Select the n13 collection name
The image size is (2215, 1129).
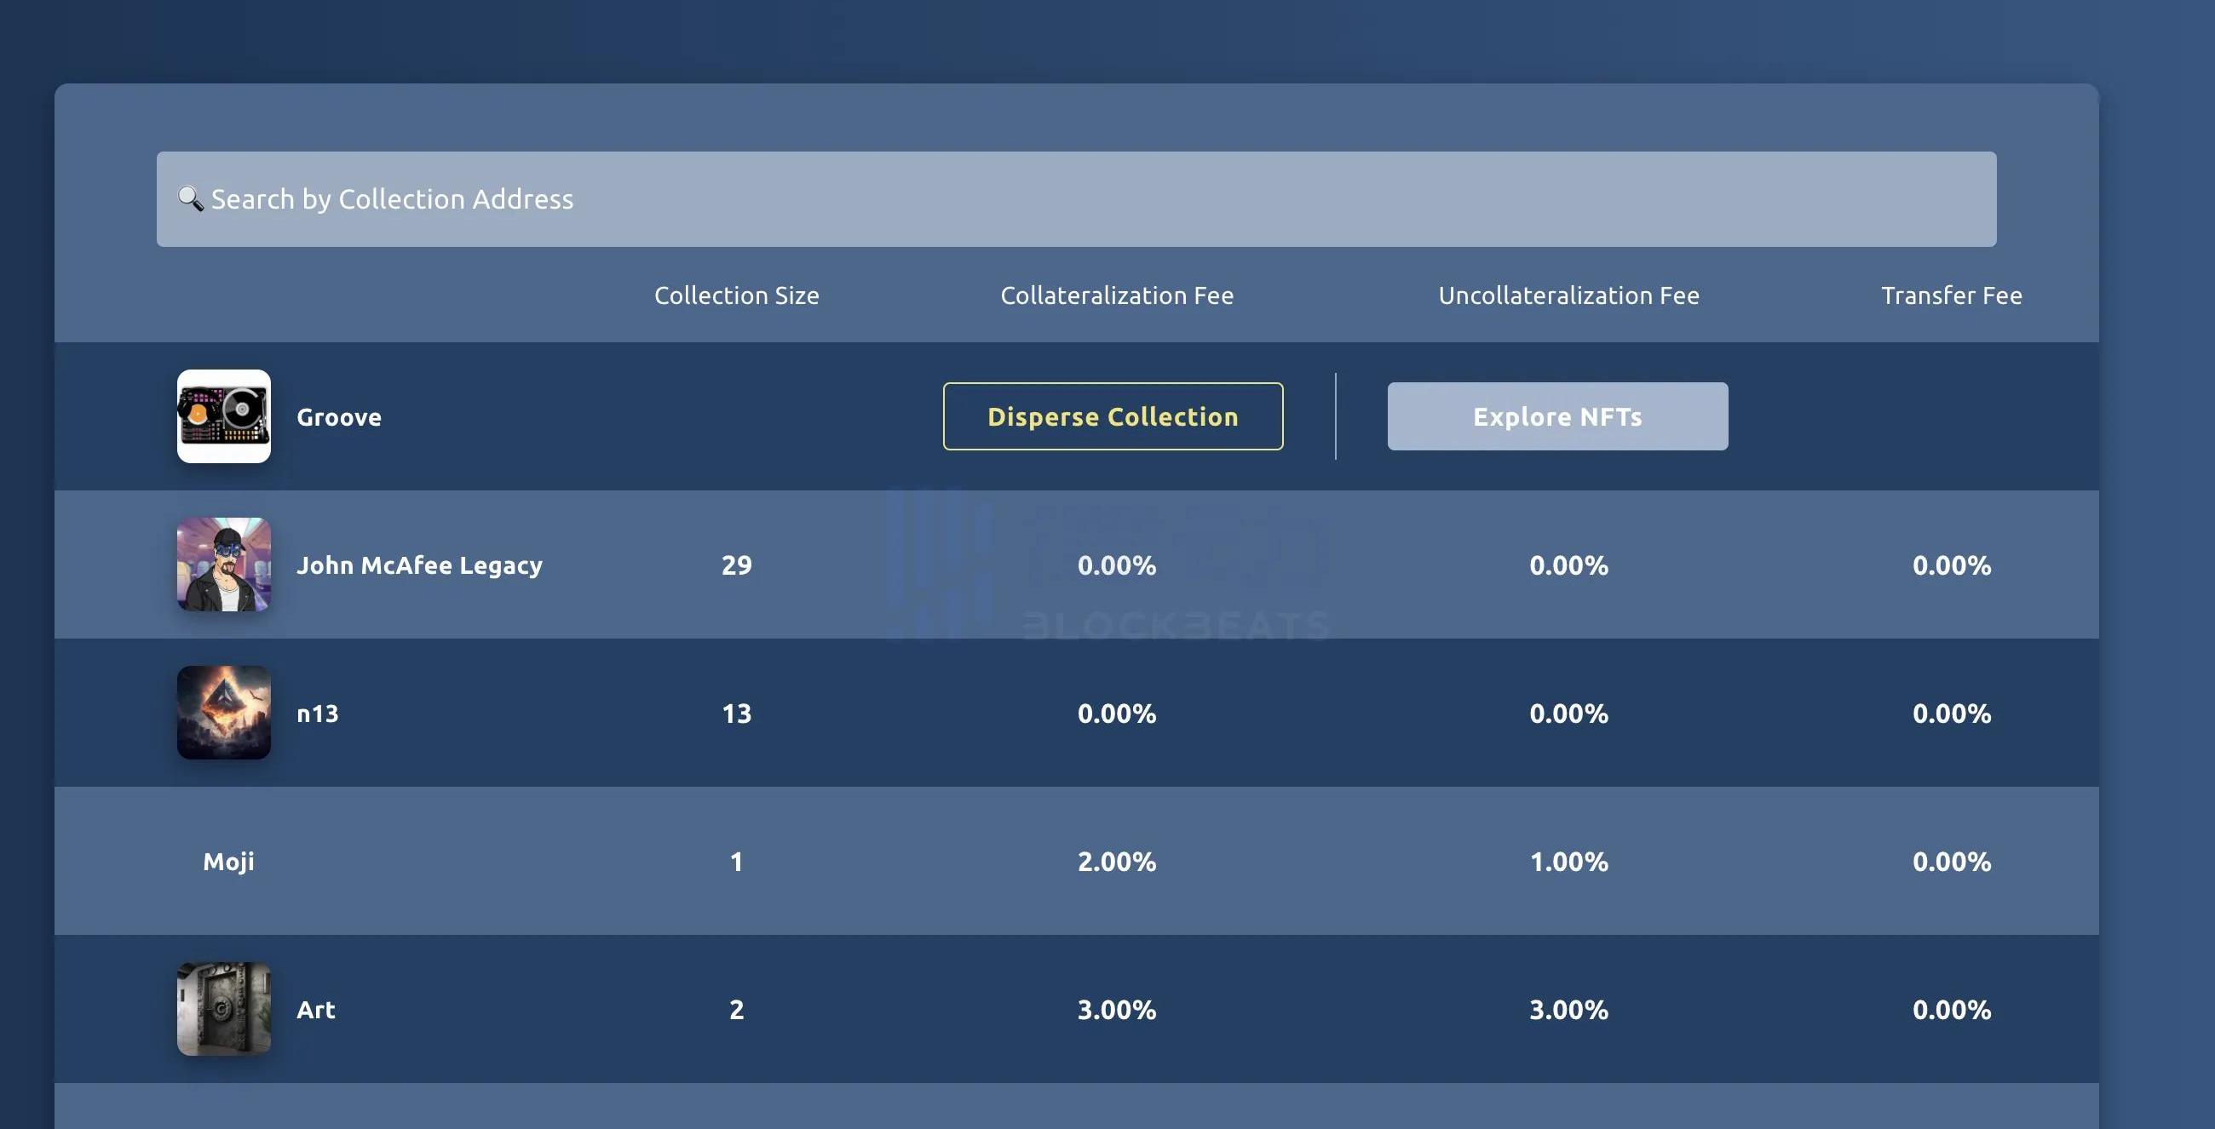click(317, 714)
